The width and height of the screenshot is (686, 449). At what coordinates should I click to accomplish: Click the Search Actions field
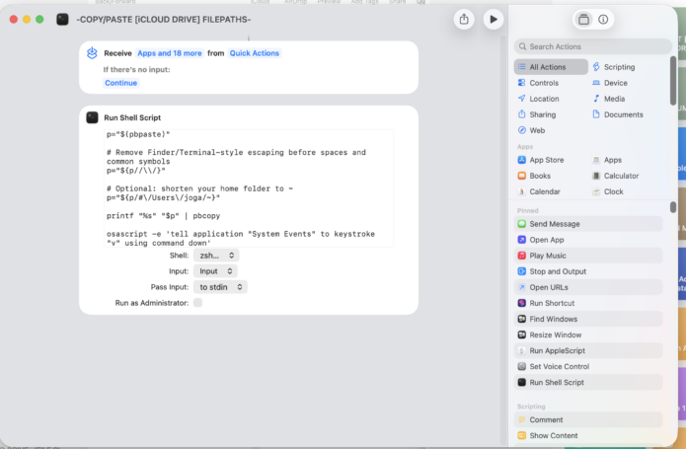(593, 46)
